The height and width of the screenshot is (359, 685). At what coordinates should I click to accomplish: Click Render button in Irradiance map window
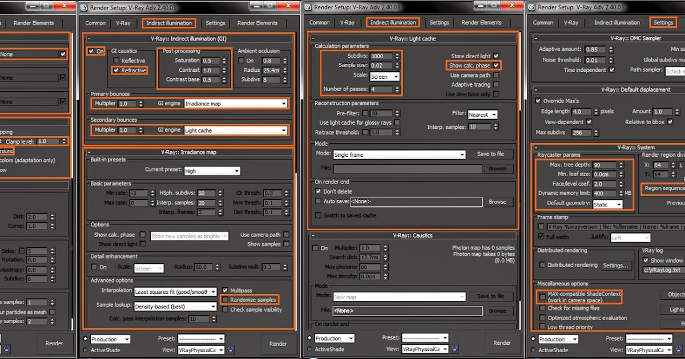coord(278,344)
